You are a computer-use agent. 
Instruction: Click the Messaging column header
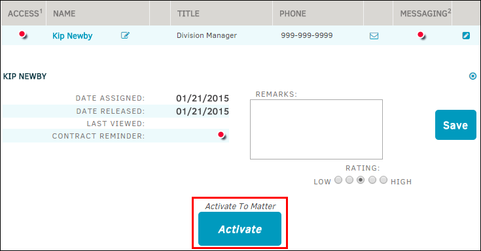[x=425, y=13]
